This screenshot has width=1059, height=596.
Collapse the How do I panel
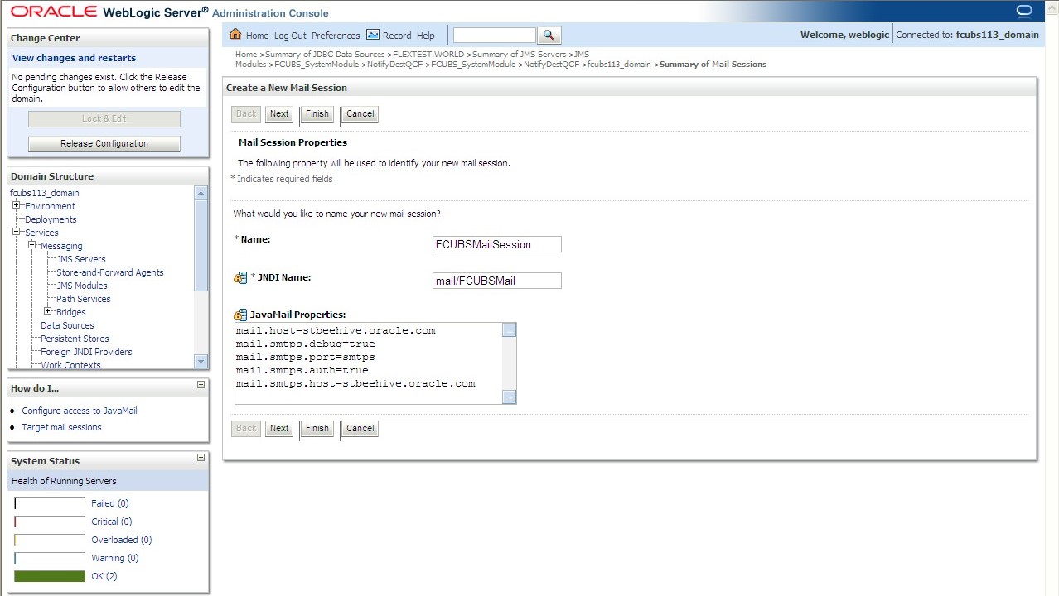[201, 385]
